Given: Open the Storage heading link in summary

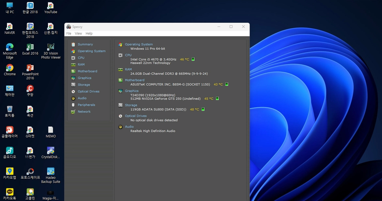Looking at the screenshot, I should pyautogui.click(x=131, y=105).
